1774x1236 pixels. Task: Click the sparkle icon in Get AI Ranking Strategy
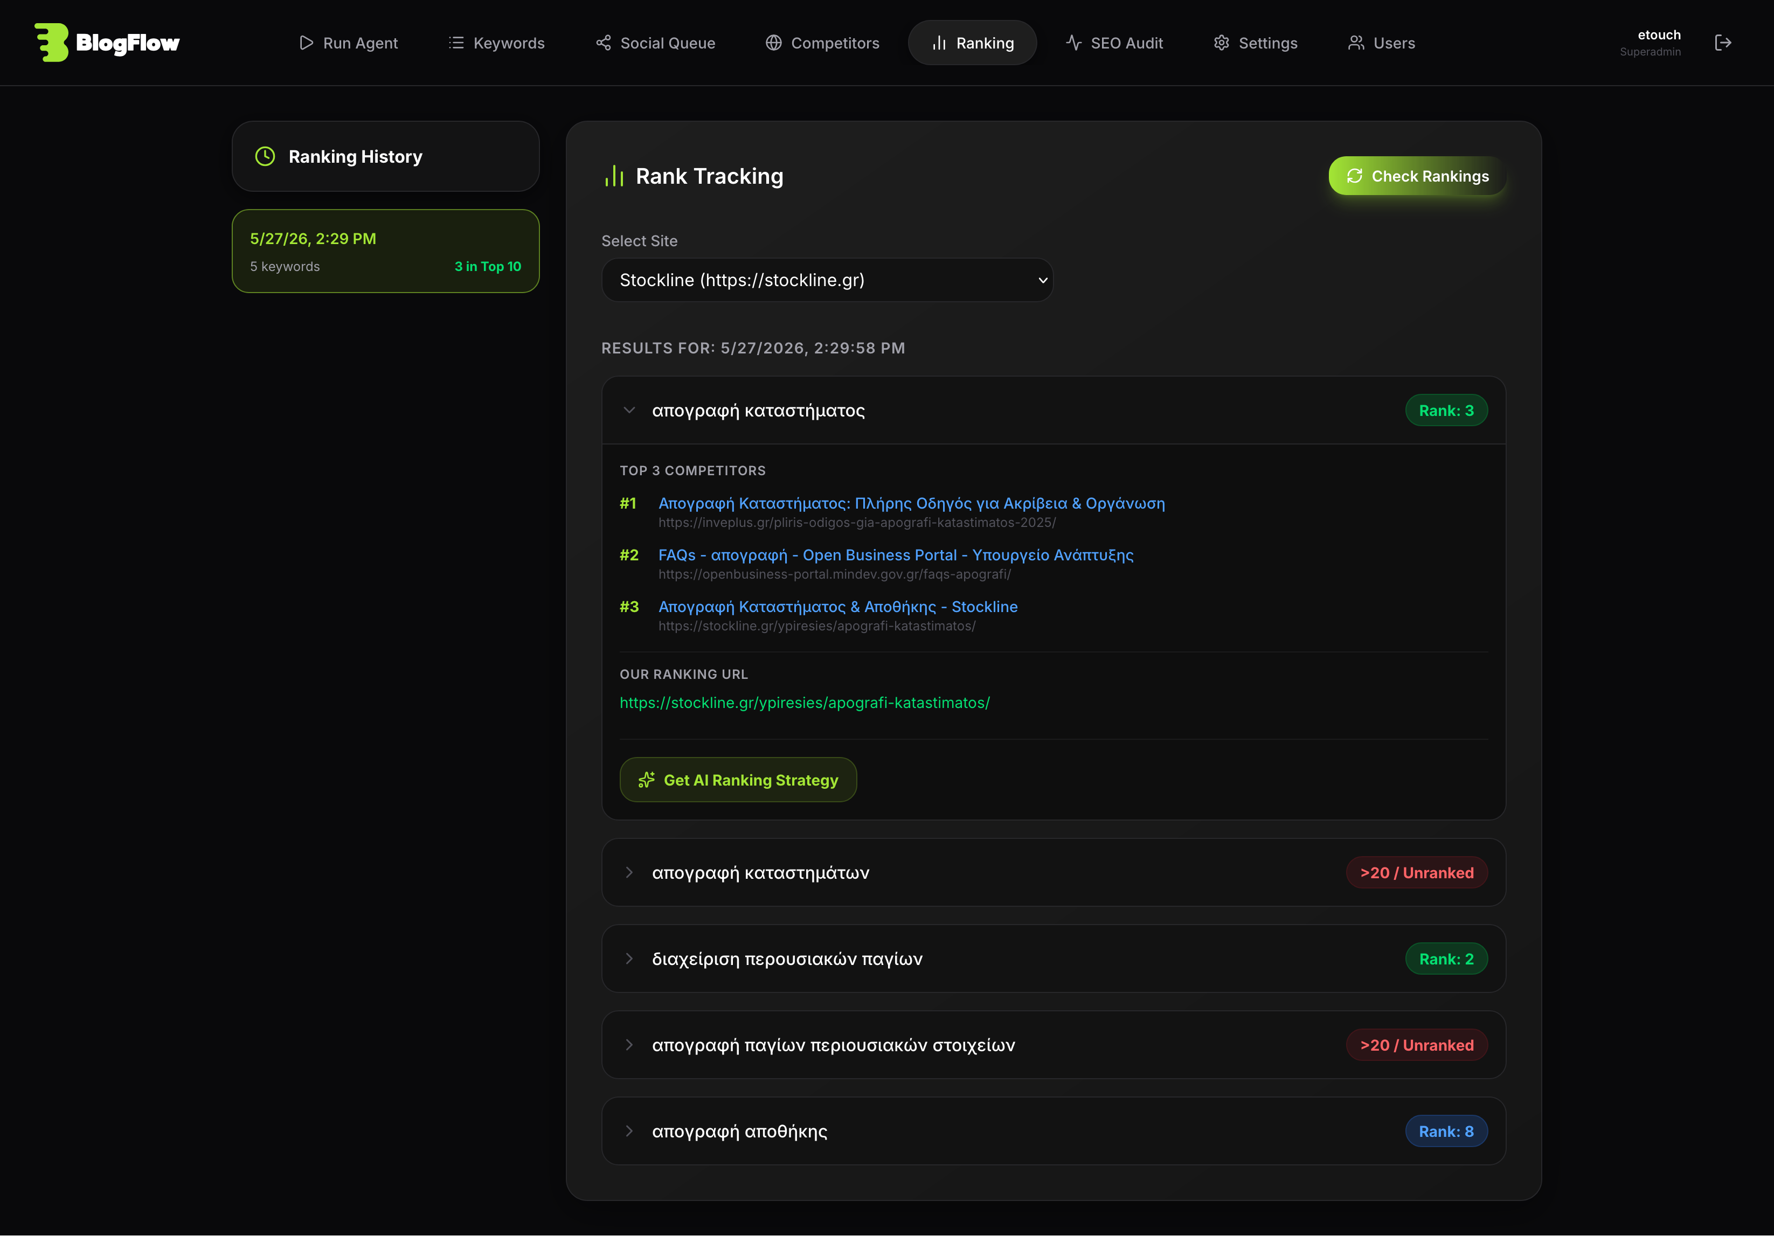(x=647, y=780)
